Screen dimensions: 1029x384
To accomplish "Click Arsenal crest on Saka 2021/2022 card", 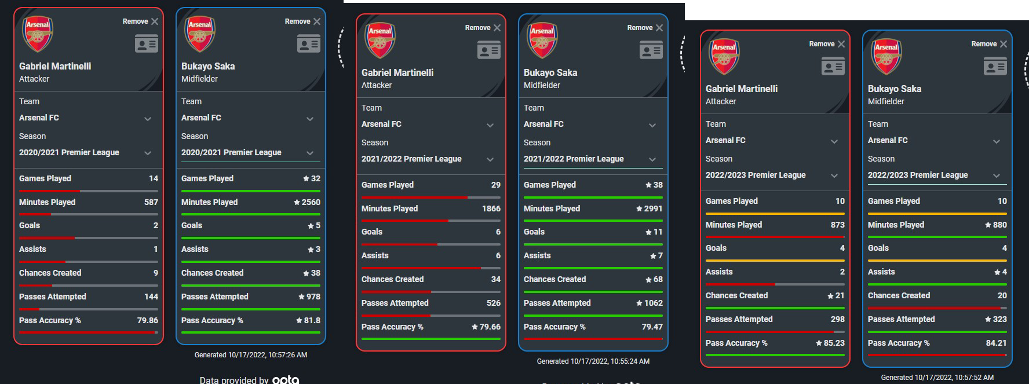I will click(x=542, y=41).
